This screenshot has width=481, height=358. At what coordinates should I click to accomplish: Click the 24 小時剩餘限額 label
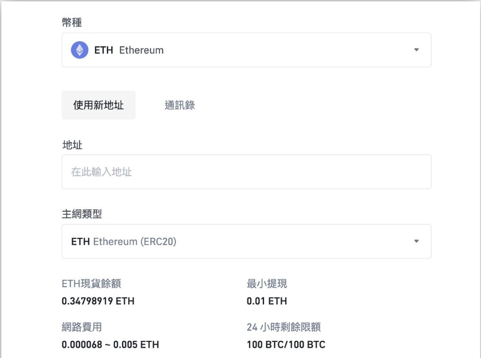point(284,327)
